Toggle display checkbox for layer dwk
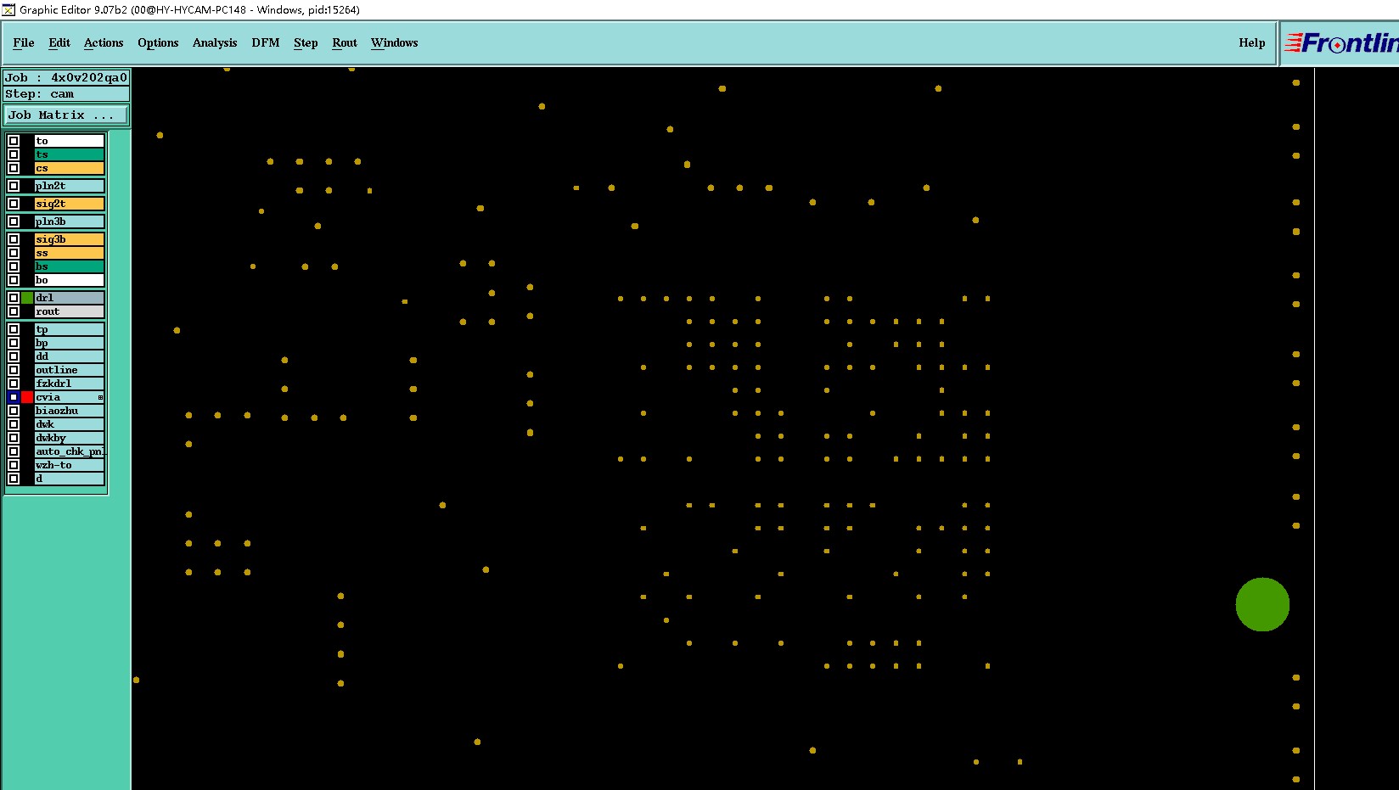Image resolution: width=1399 pixels, height=790 pixels. coord(14,424)
